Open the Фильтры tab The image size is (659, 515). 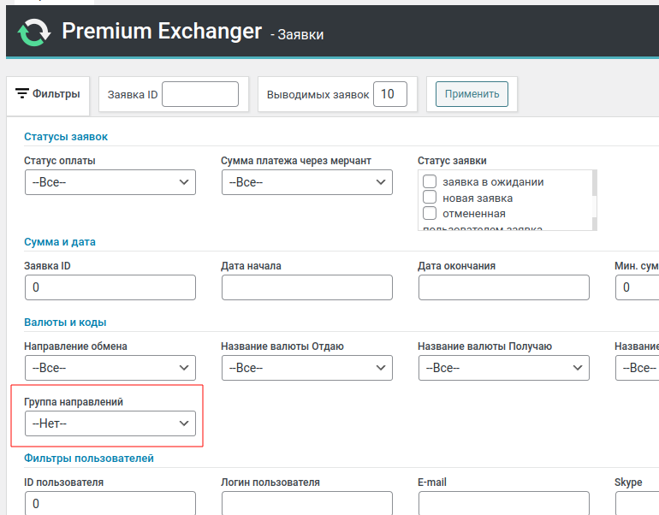(x=48, y=95)
